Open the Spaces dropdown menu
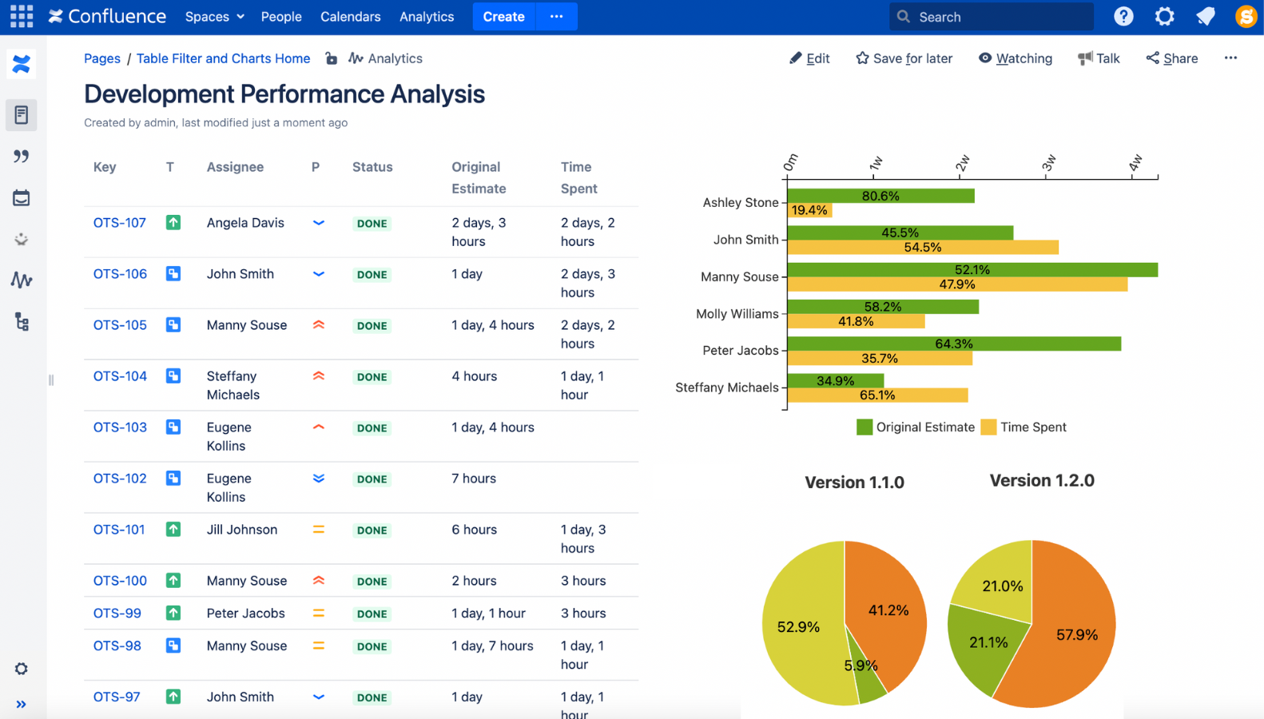 [214, 17]
